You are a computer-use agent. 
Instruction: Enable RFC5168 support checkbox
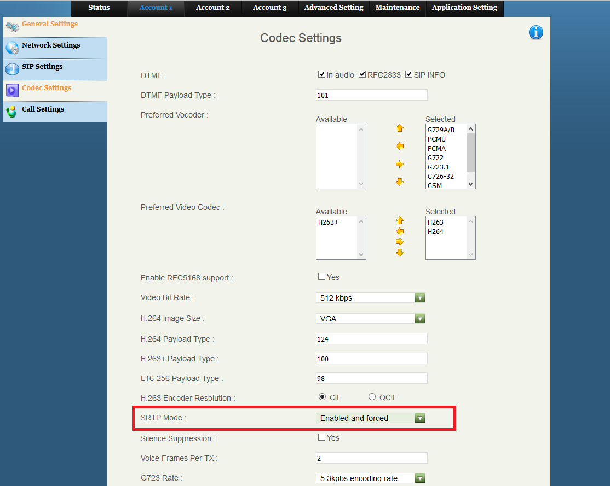coord(322,277)
